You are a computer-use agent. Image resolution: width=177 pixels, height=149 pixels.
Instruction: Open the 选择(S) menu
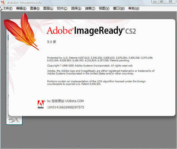[76, 8]
